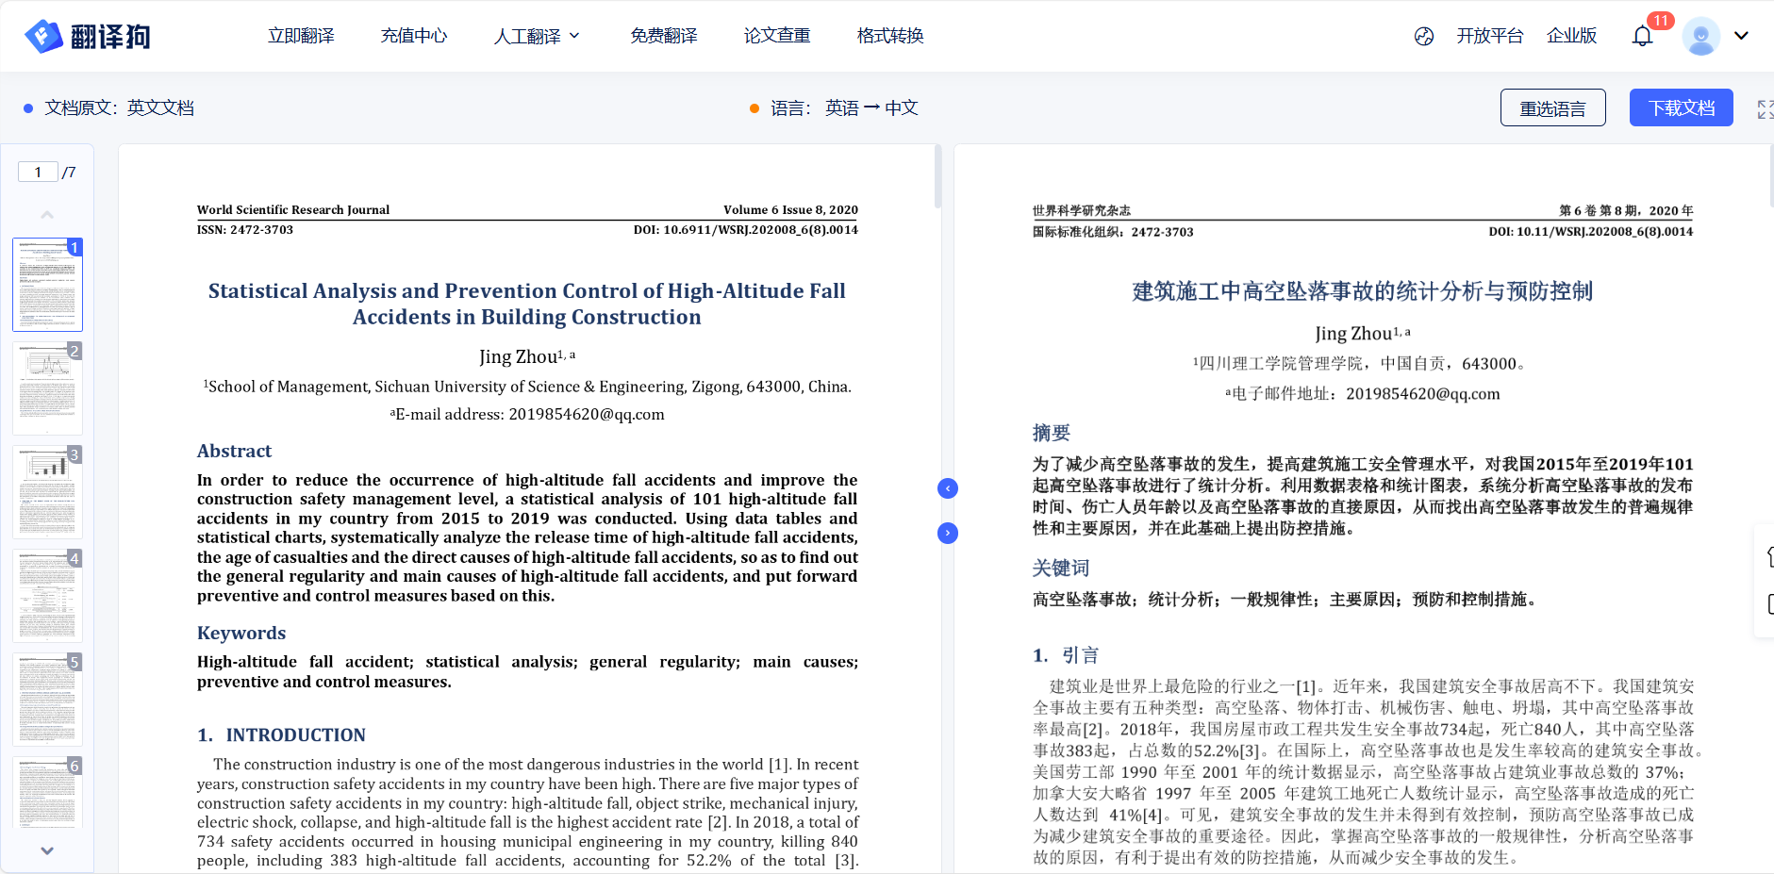Open 免费翻译 in the navigation
Screen dimensions: 1774x874
pyautogui.click(x=664, y=36)
